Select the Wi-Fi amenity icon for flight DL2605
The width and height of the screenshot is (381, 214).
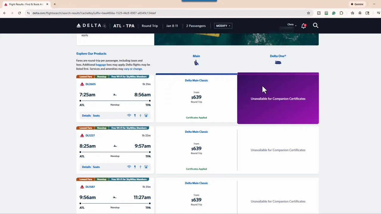point(129,115)
